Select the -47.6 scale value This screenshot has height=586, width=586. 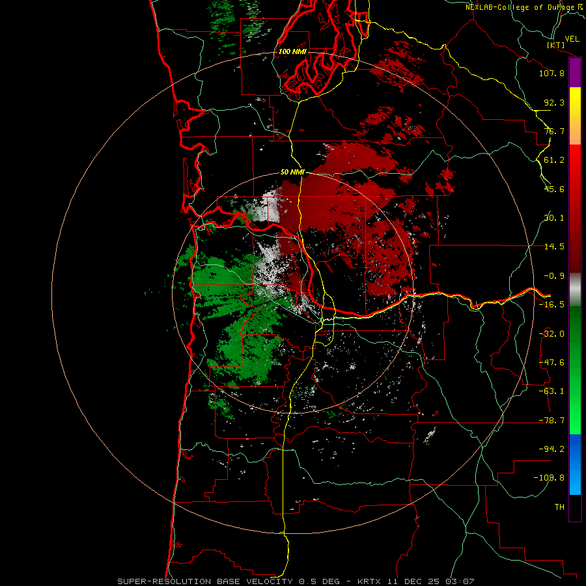tap(551, 363)
